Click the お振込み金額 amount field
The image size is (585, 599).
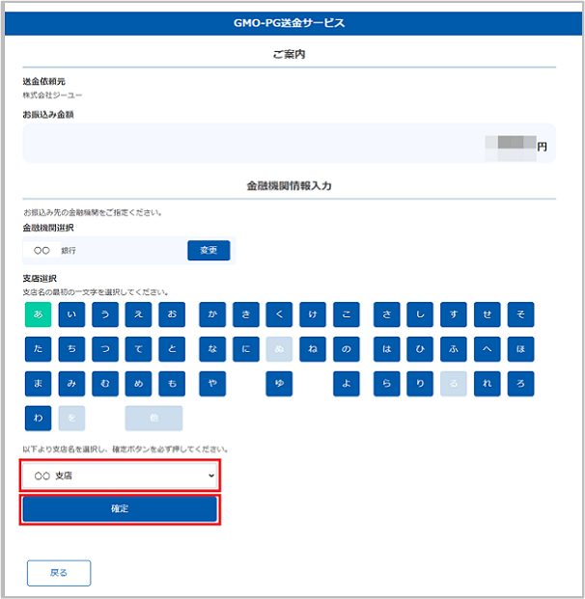coord(290,144)
